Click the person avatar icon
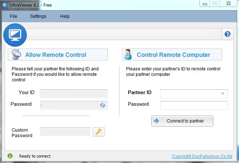Viewport: 239px width, 163px height. 128,54
